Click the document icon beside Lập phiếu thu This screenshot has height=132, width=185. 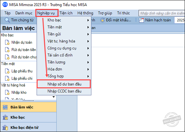coord(7,71)
